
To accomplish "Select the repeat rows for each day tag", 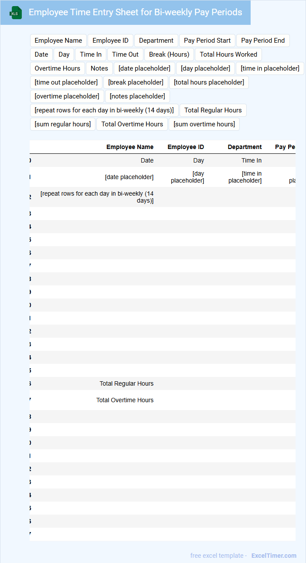I will pos(104,110).
